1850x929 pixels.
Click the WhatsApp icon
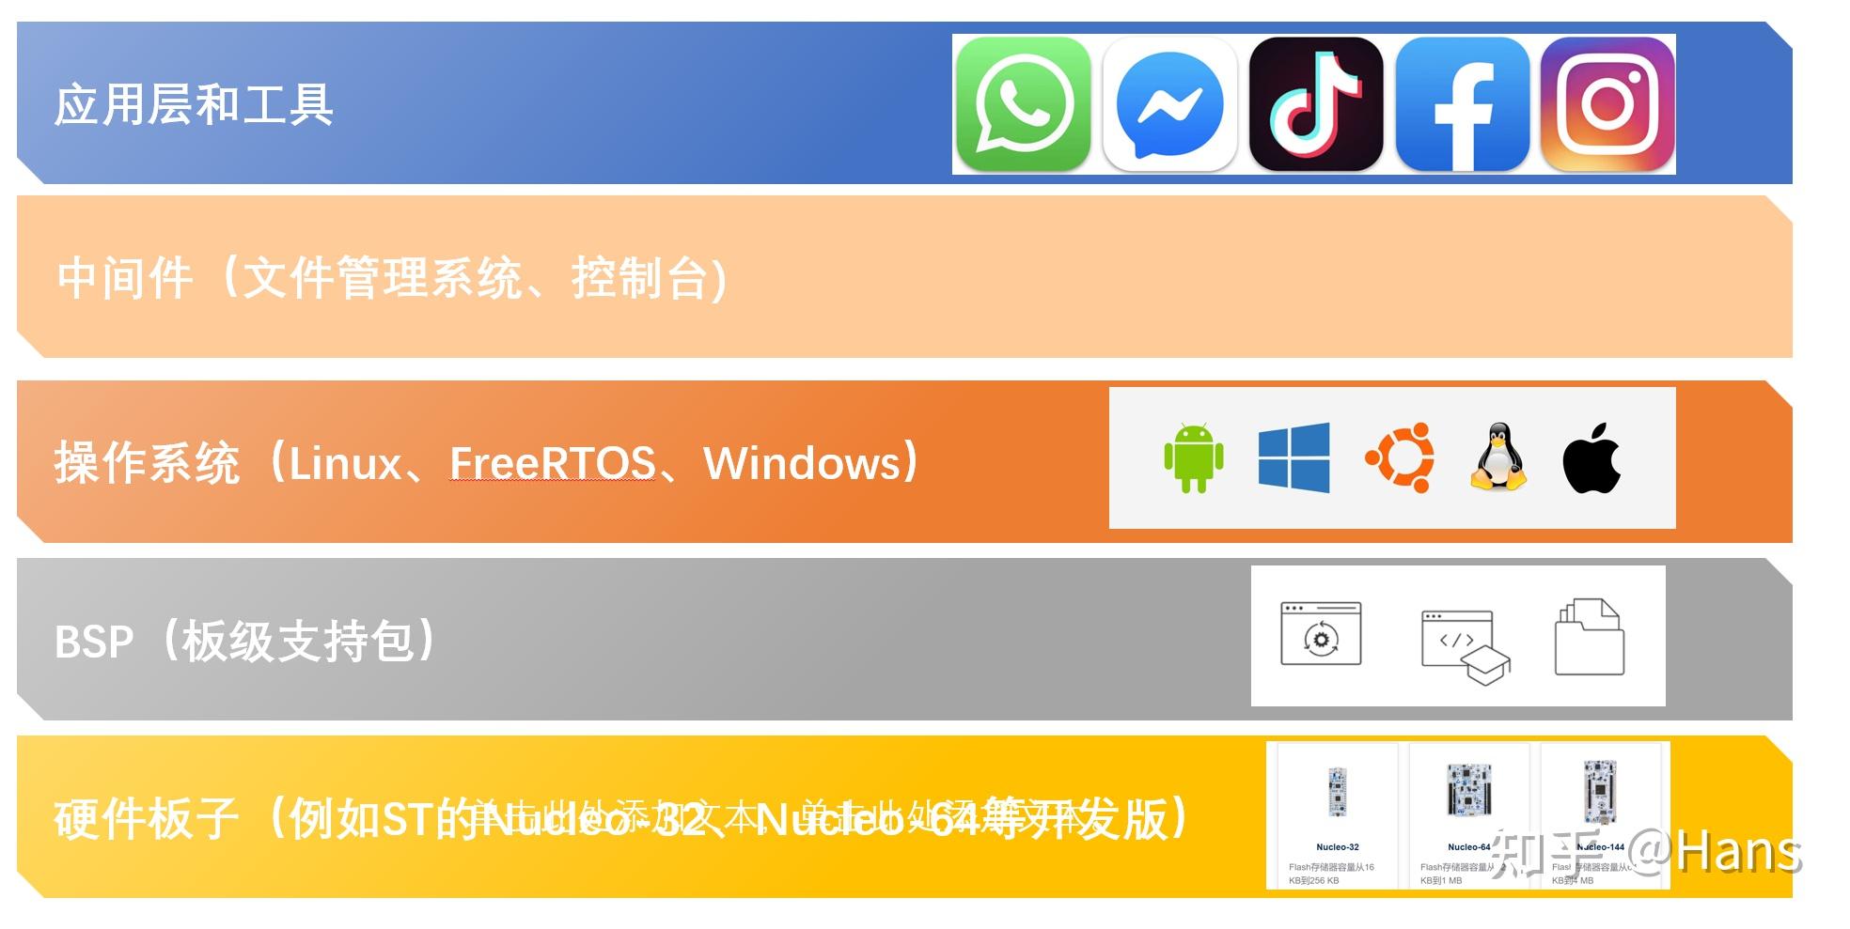(1023, 104)
